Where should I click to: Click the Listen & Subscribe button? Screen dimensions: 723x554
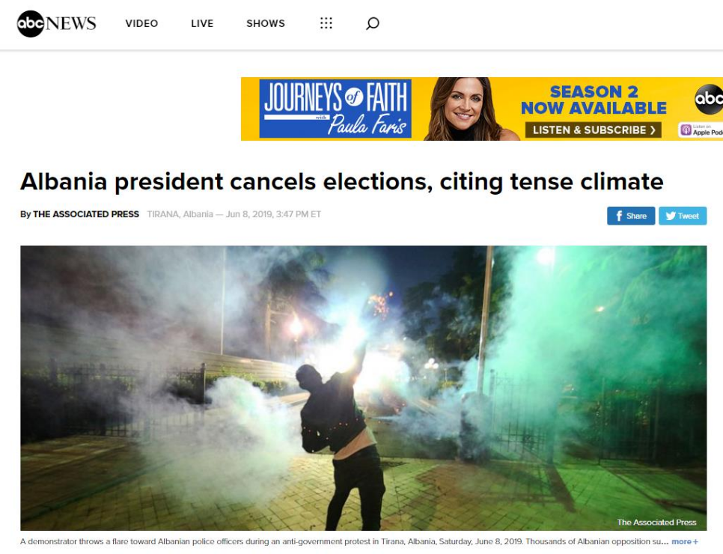tap(594, 130)
